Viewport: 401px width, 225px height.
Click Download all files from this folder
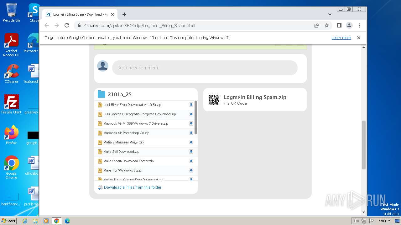(x=133, y=187)
